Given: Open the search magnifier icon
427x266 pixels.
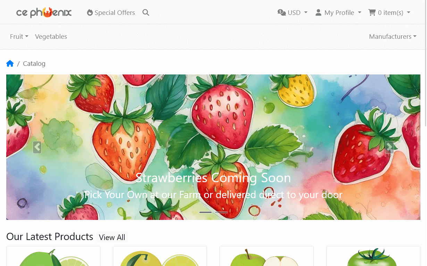Looking at the screenshot, I should [x=146, y=13].
